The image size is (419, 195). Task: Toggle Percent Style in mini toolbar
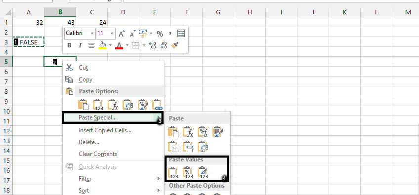(x=160, y=34)
